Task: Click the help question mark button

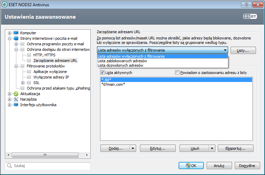Action: click(x=246, y=5)
